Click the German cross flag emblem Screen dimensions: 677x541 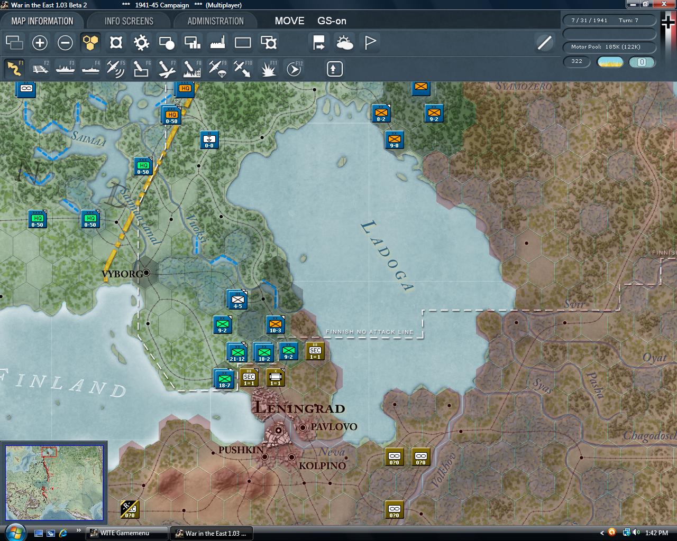point(669,23)
